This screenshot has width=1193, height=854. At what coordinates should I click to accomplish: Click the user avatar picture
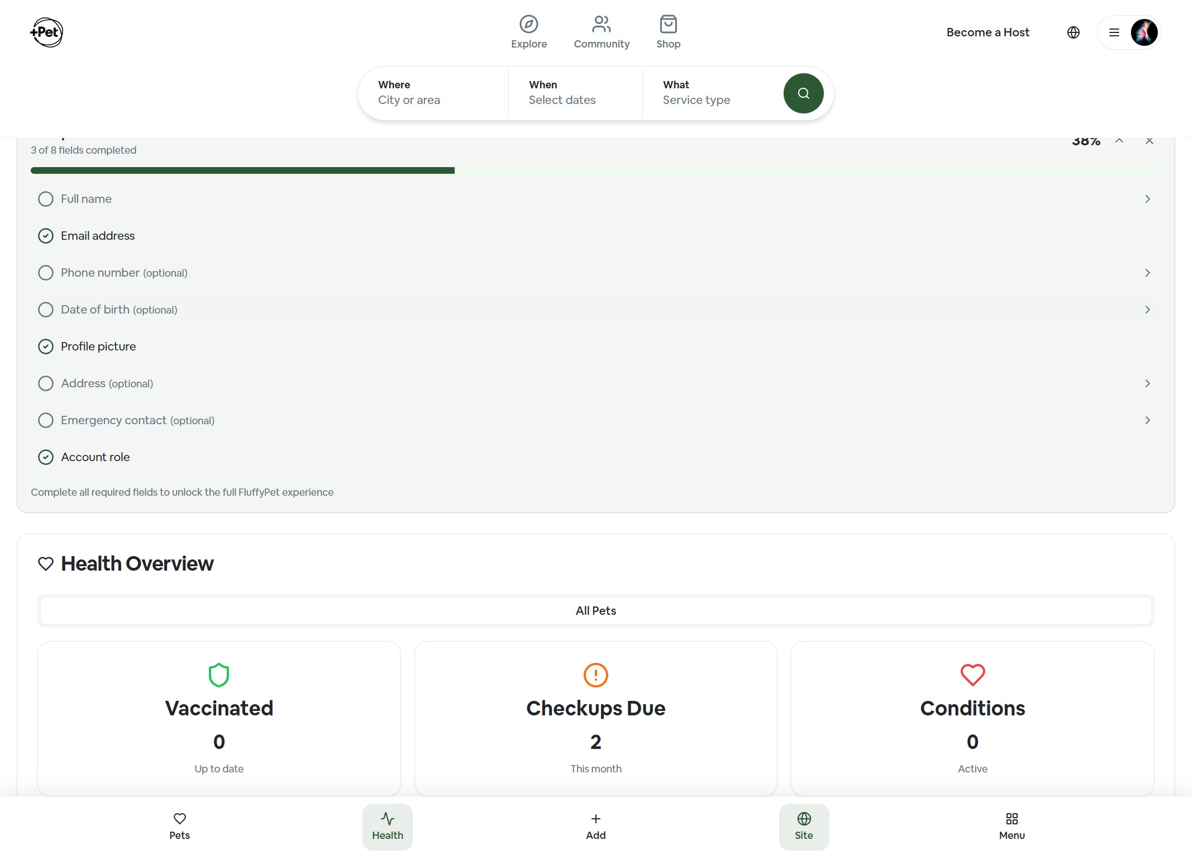pos(1144,32)
